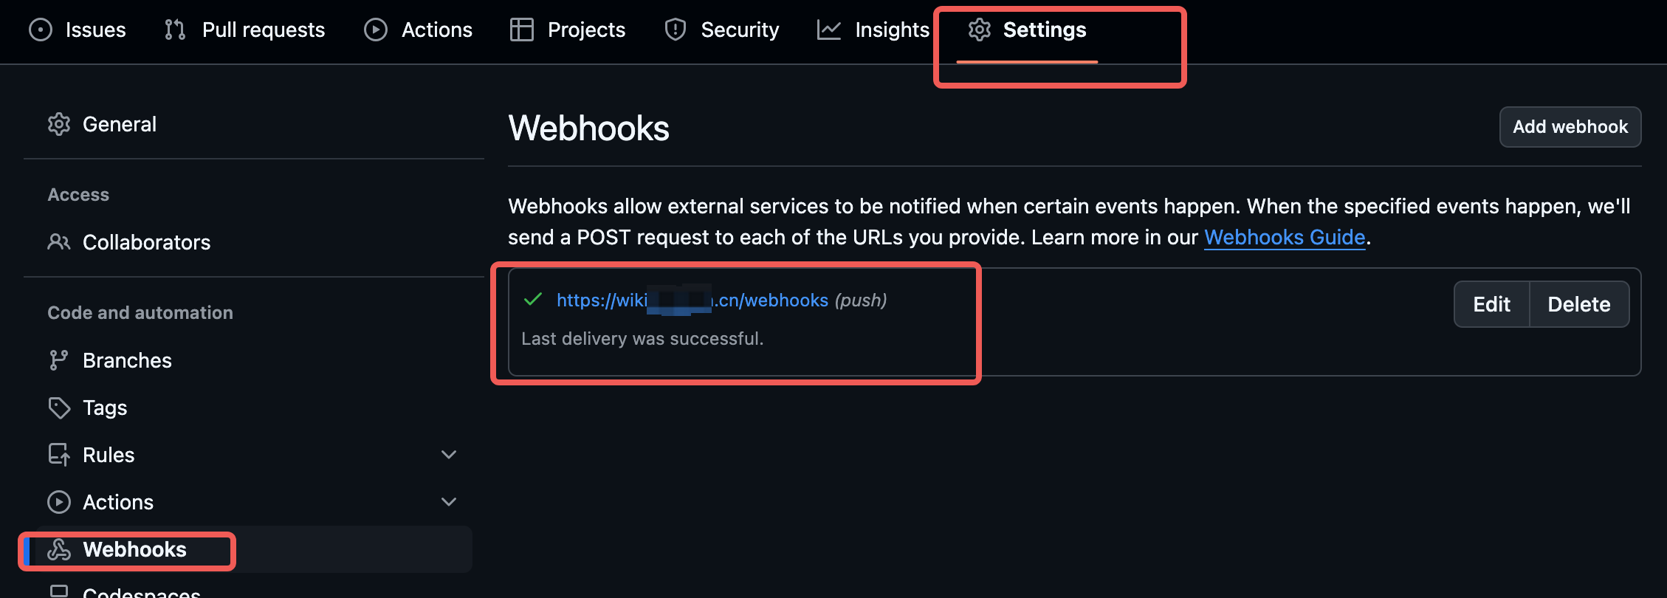Open the top Actions tab
This screenshot has width=1667, height=598.
click(419, 30)
